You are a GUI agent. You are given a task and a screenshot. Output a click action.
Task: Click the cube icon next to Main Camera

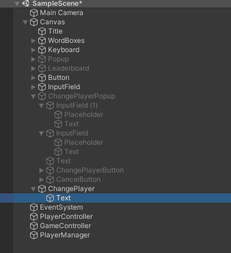click(34, 13)
